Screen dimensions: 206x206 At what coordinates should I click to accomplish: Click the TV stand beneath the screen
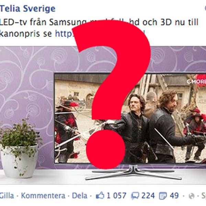(133, 173)
